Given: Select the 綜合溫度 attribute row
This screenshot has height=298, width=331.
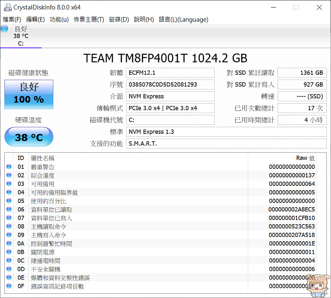Looking at the screenshot, I should [161, 175].
